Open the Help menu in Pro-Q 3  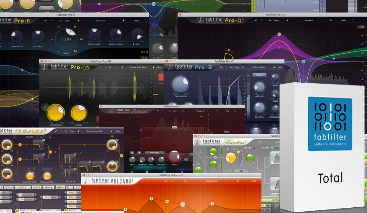click(x=344, y=20)
